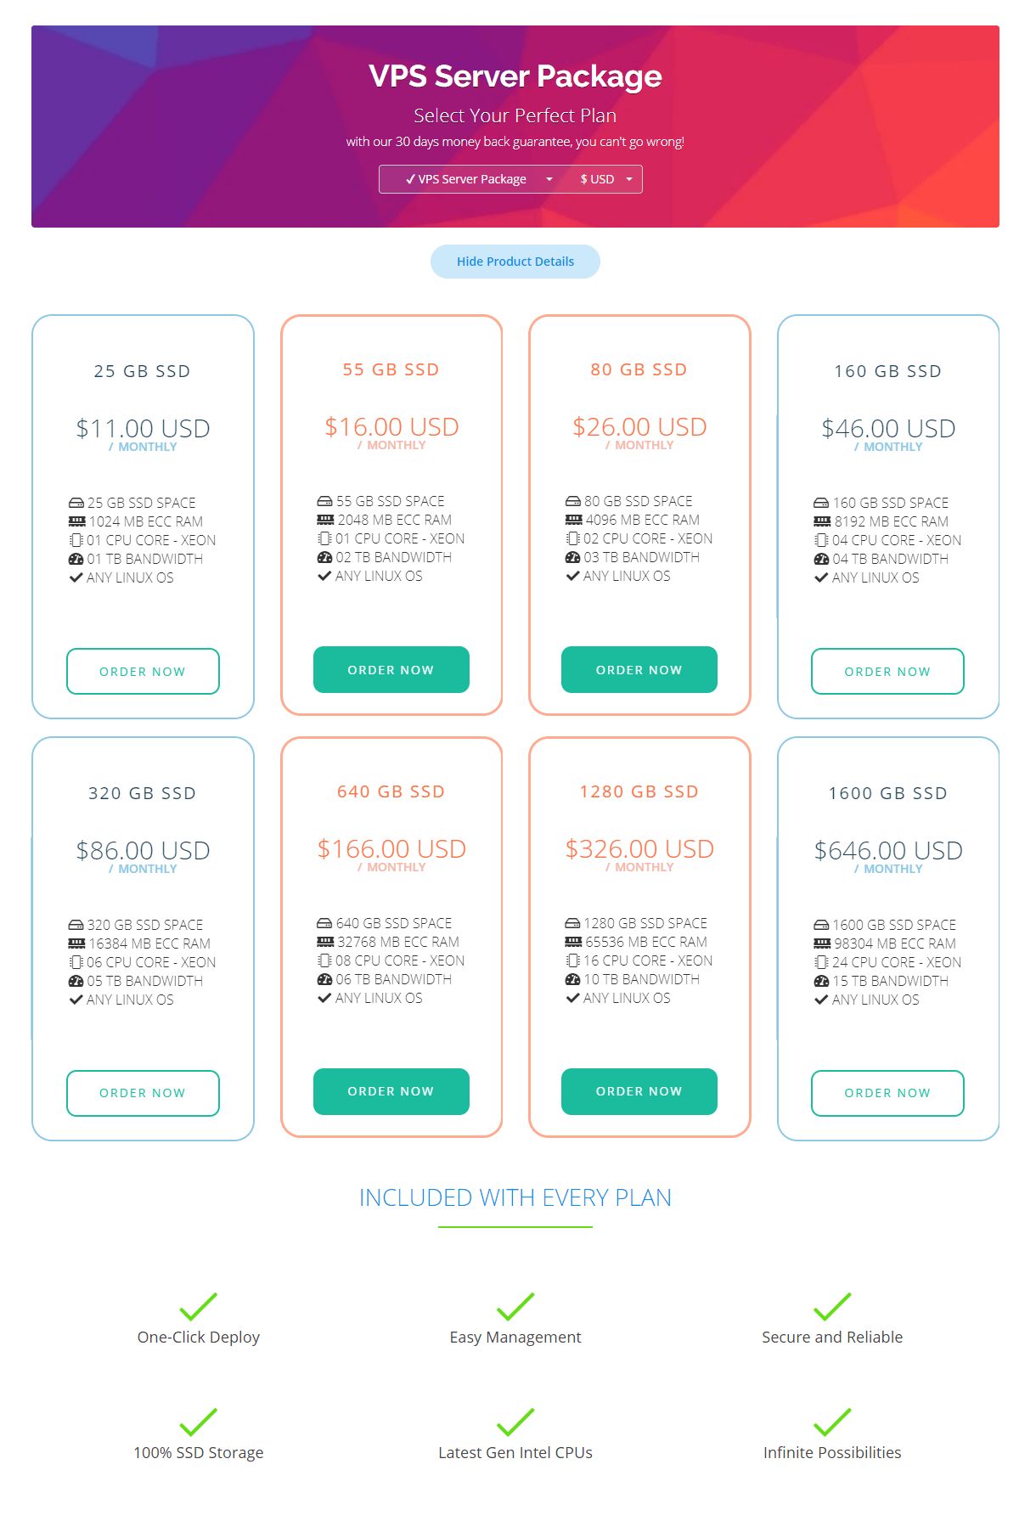Screen dimensions: 1036x1532
Task: Click the checkmark icon in 320 GB plan's Linux OS row
Action: [x=76, y=1000]
